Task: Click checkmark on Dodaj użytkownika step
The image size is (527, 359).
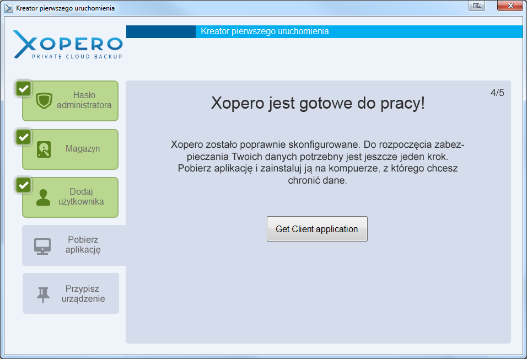Action: click(24, 185)
